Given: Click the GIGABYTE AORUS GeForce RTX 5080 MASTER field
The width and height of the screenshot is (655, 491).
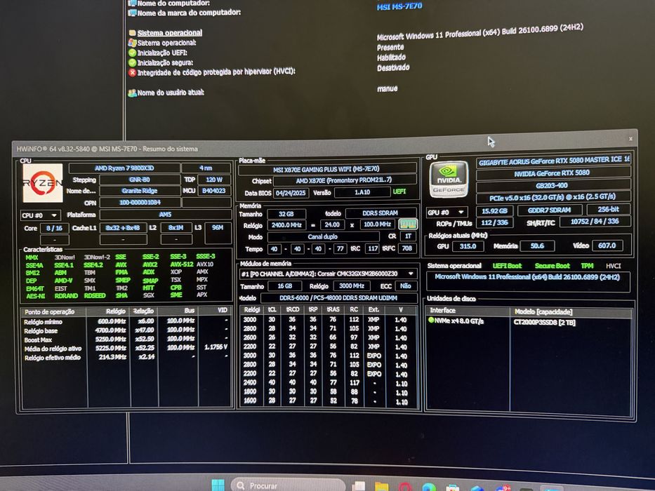Looking at the screenshot, I should coord(553,161).
